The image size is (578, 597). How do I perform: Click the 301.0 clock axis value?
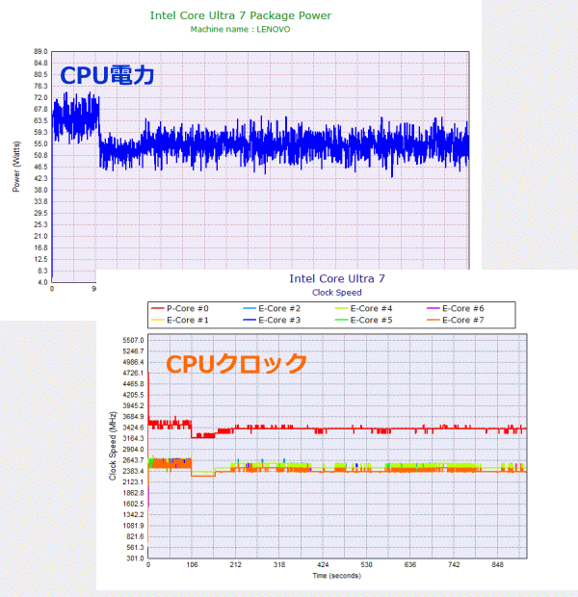pyautogui.click(x=136, y=558)
